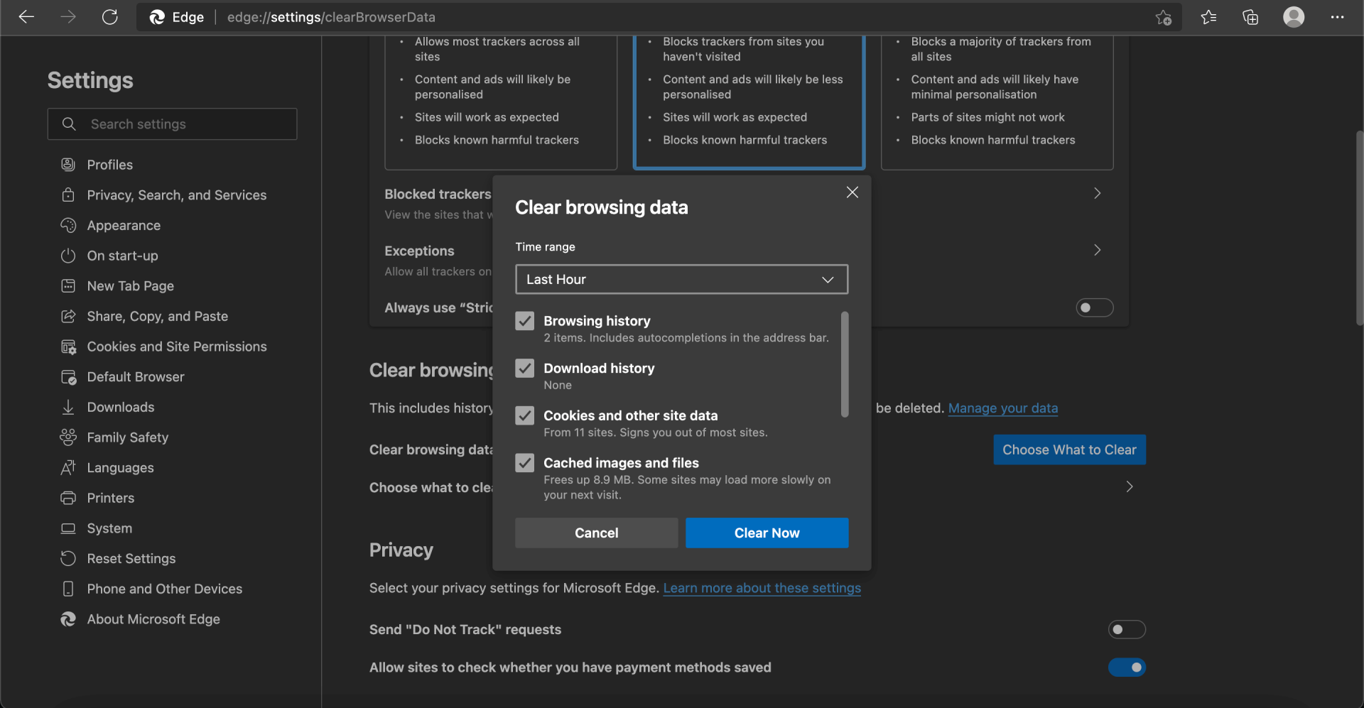The image size is (1364, 708).
Task: Uncheck the Browsing history checkbox
Action: (x=525, y=321)
